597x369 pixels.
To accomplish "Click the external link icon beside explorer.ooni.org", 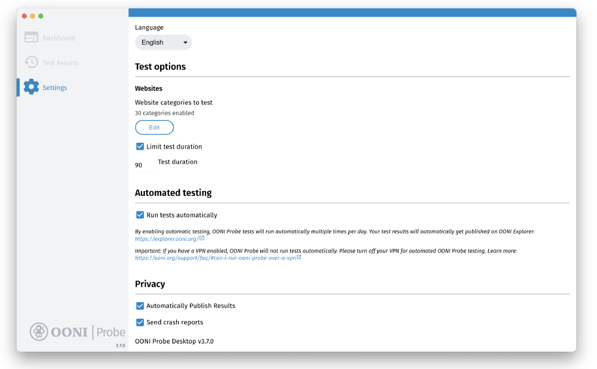I will (202, 238).
